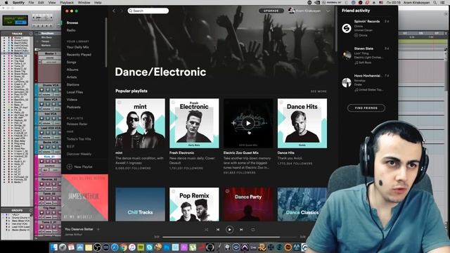Open the Release Radar playlist
Image resolution: width=450 pixels, height=253 pixels.
[77, 124]
